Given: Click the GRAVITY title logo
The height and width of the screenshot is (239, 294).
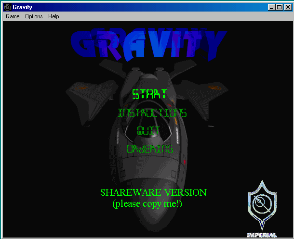Looking at the screenshot, I should 149,44.
